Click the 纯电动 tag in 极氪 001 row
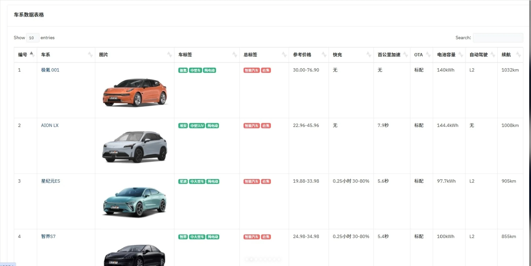 click(x=209, y=70)
